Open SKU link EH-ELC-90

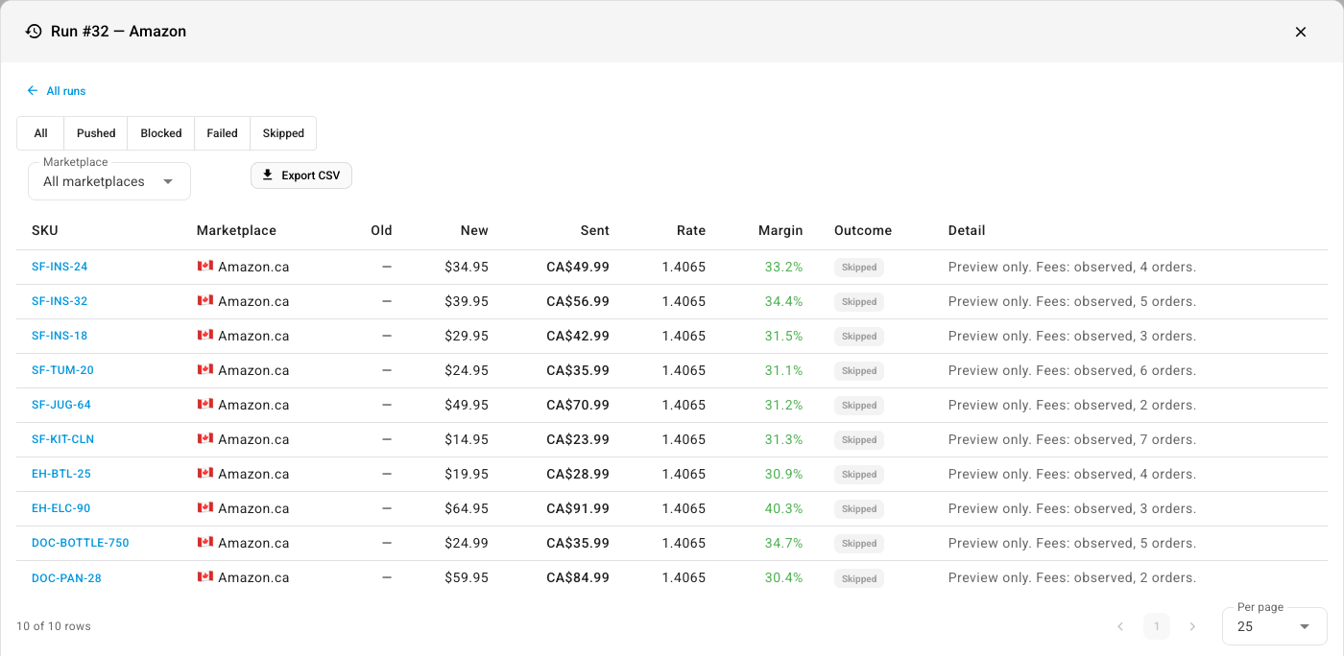(x=61, y=508)
